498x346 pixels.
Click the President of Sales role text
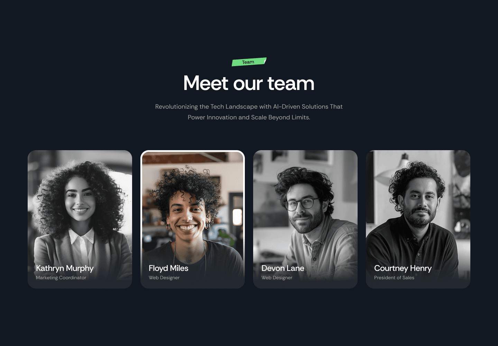coord(394,277)
